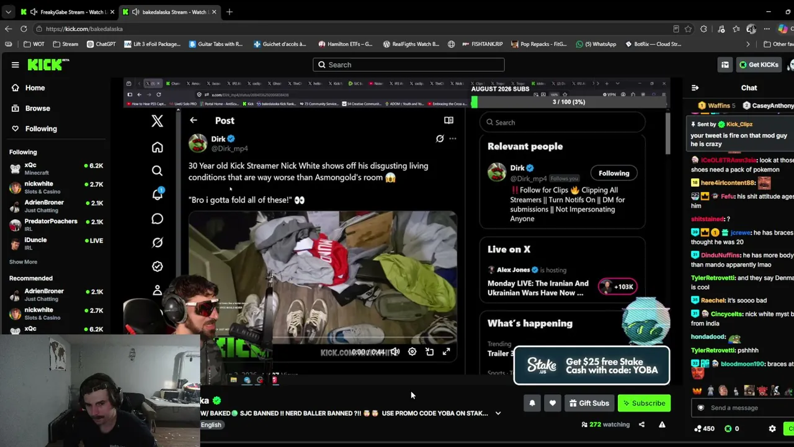
Task: Toggle the heart follow button
Action: click(552, 403)
